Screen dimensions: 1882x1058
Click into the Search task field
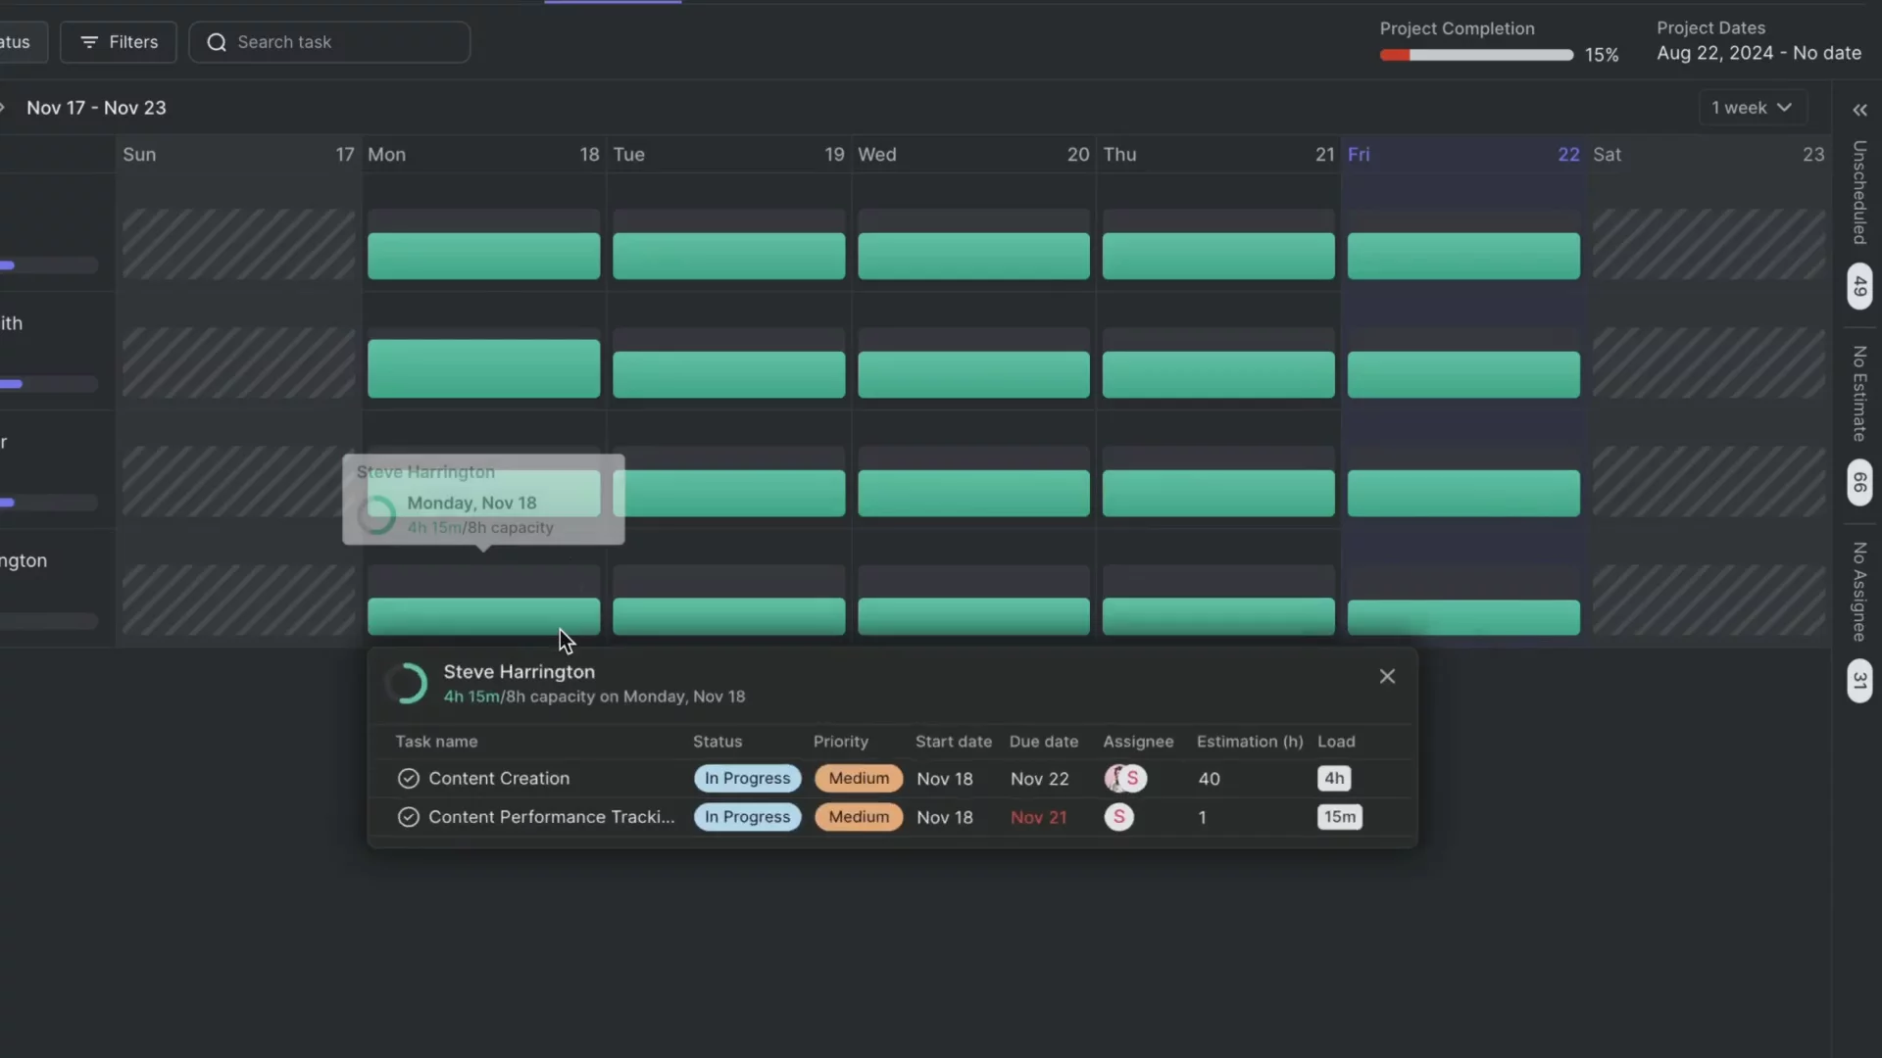(x=343, y=42)
